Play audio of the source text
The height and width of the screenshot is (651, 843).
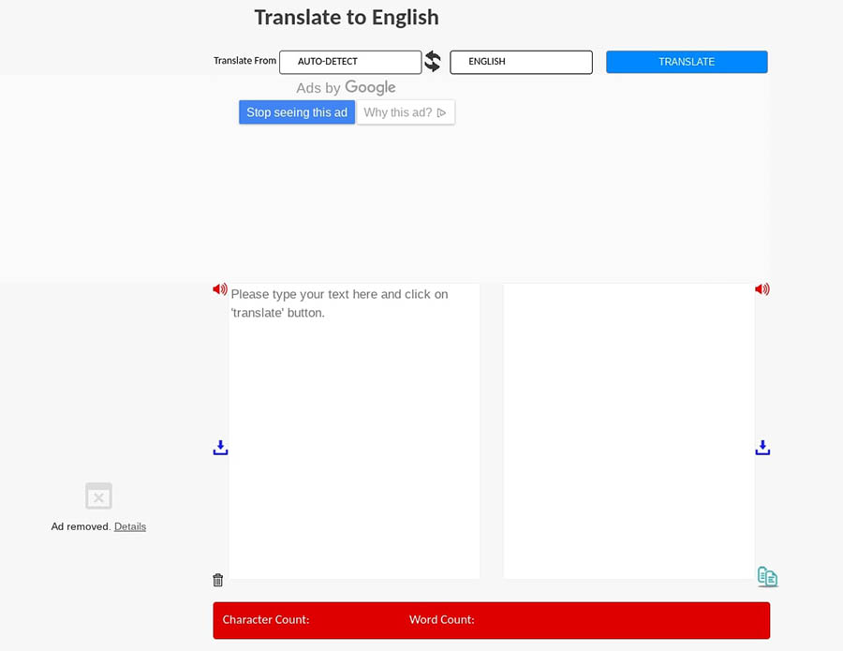point(220,289)
